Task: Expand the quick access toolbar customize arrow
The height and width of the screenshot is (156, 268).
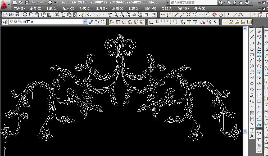Action: (x=55, y=2)
